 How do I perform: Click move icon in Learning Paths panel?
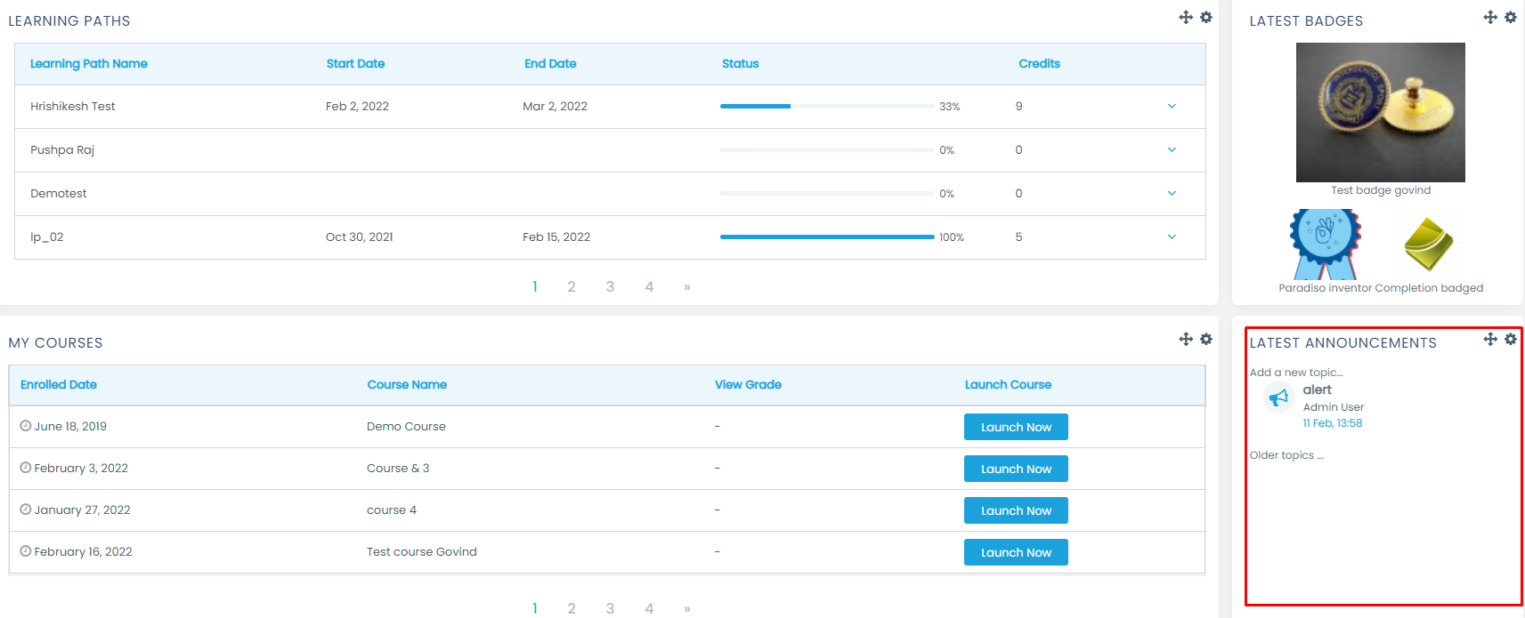[1186, 17]
